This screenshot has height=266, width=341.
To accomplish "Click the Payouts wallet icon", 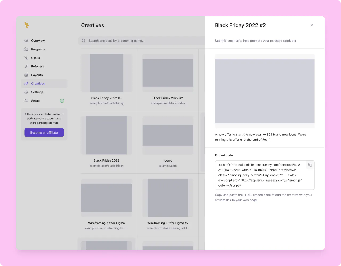I will tap(26, 75).
